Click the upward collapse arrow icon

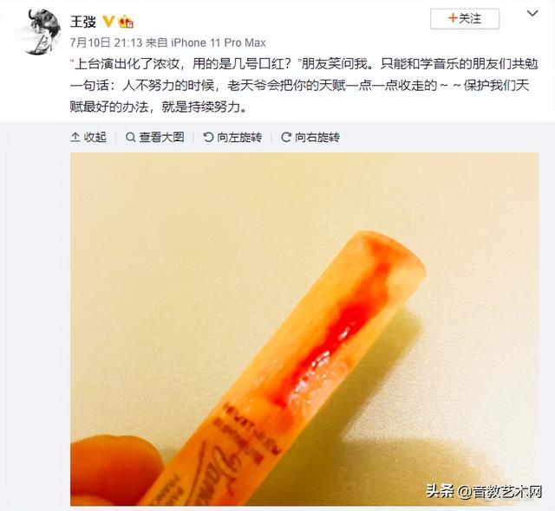75,137
